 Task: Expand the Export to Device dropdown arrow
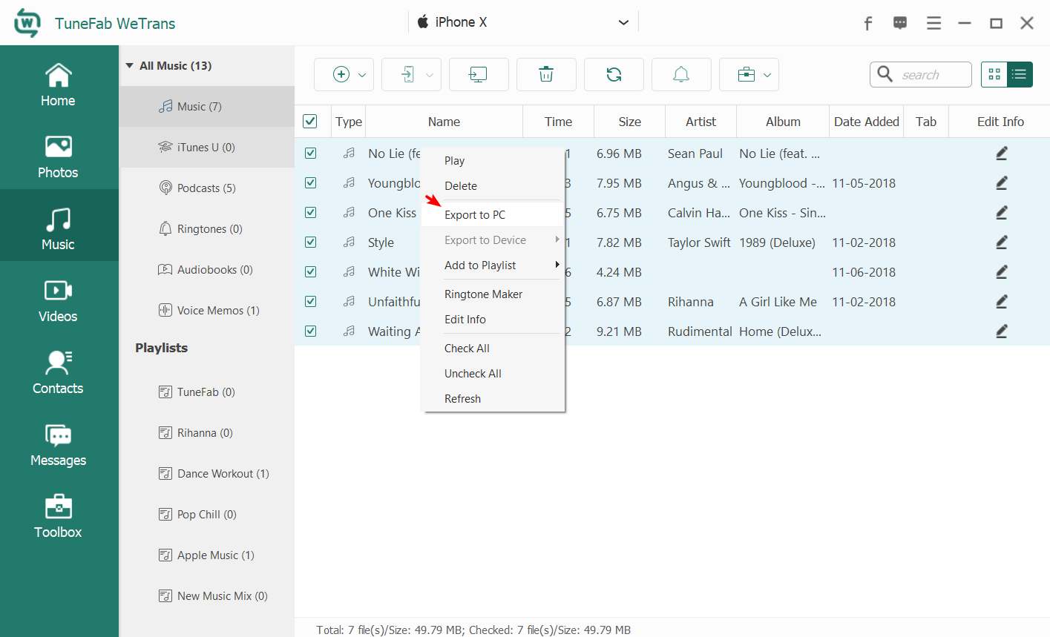[430, 75]
